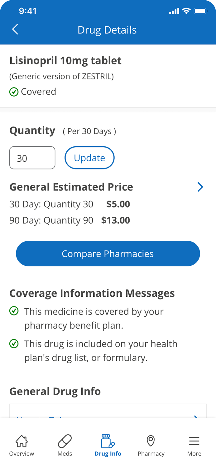Tap the 90 Day price of $13.00
This screenshot has width=216, height=469.
tap(116, 220)
